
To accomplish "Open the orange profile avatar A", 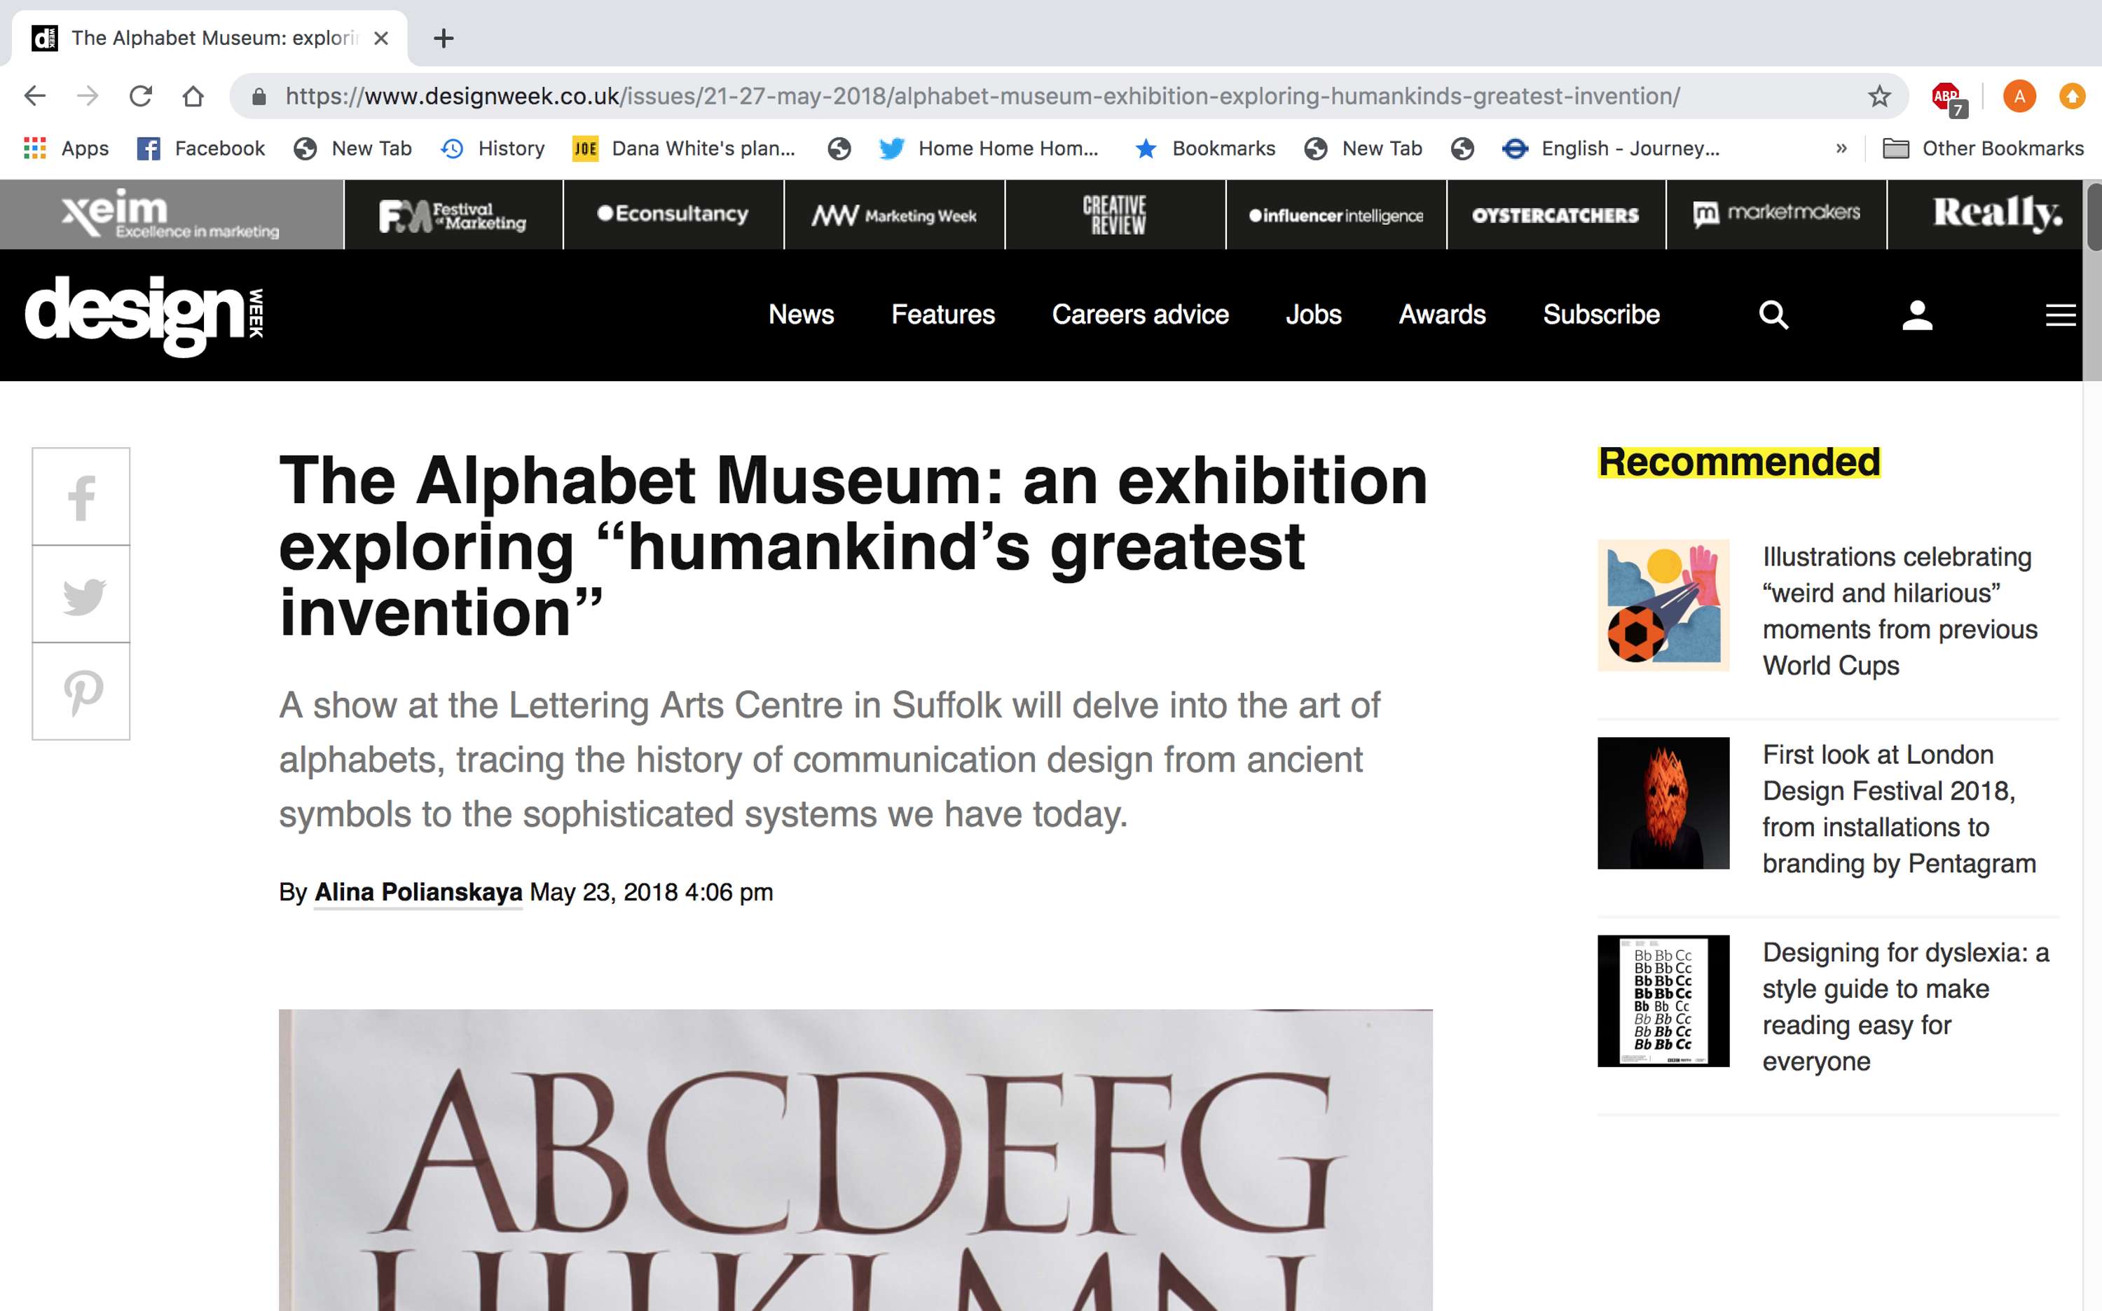I will point(2019,96).
